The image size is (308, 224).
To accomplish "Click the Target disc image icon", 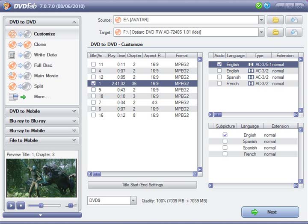I will pyautogui.click(x=294, y=32).
